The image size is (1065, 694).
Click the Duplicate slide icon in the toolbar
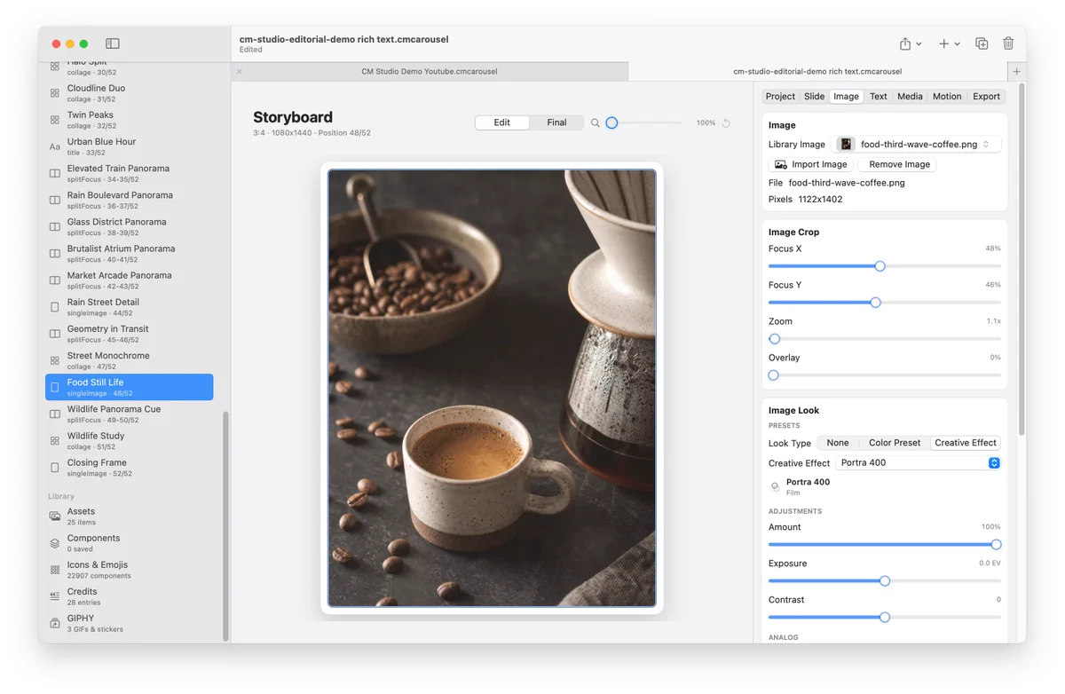pos(982,43)
